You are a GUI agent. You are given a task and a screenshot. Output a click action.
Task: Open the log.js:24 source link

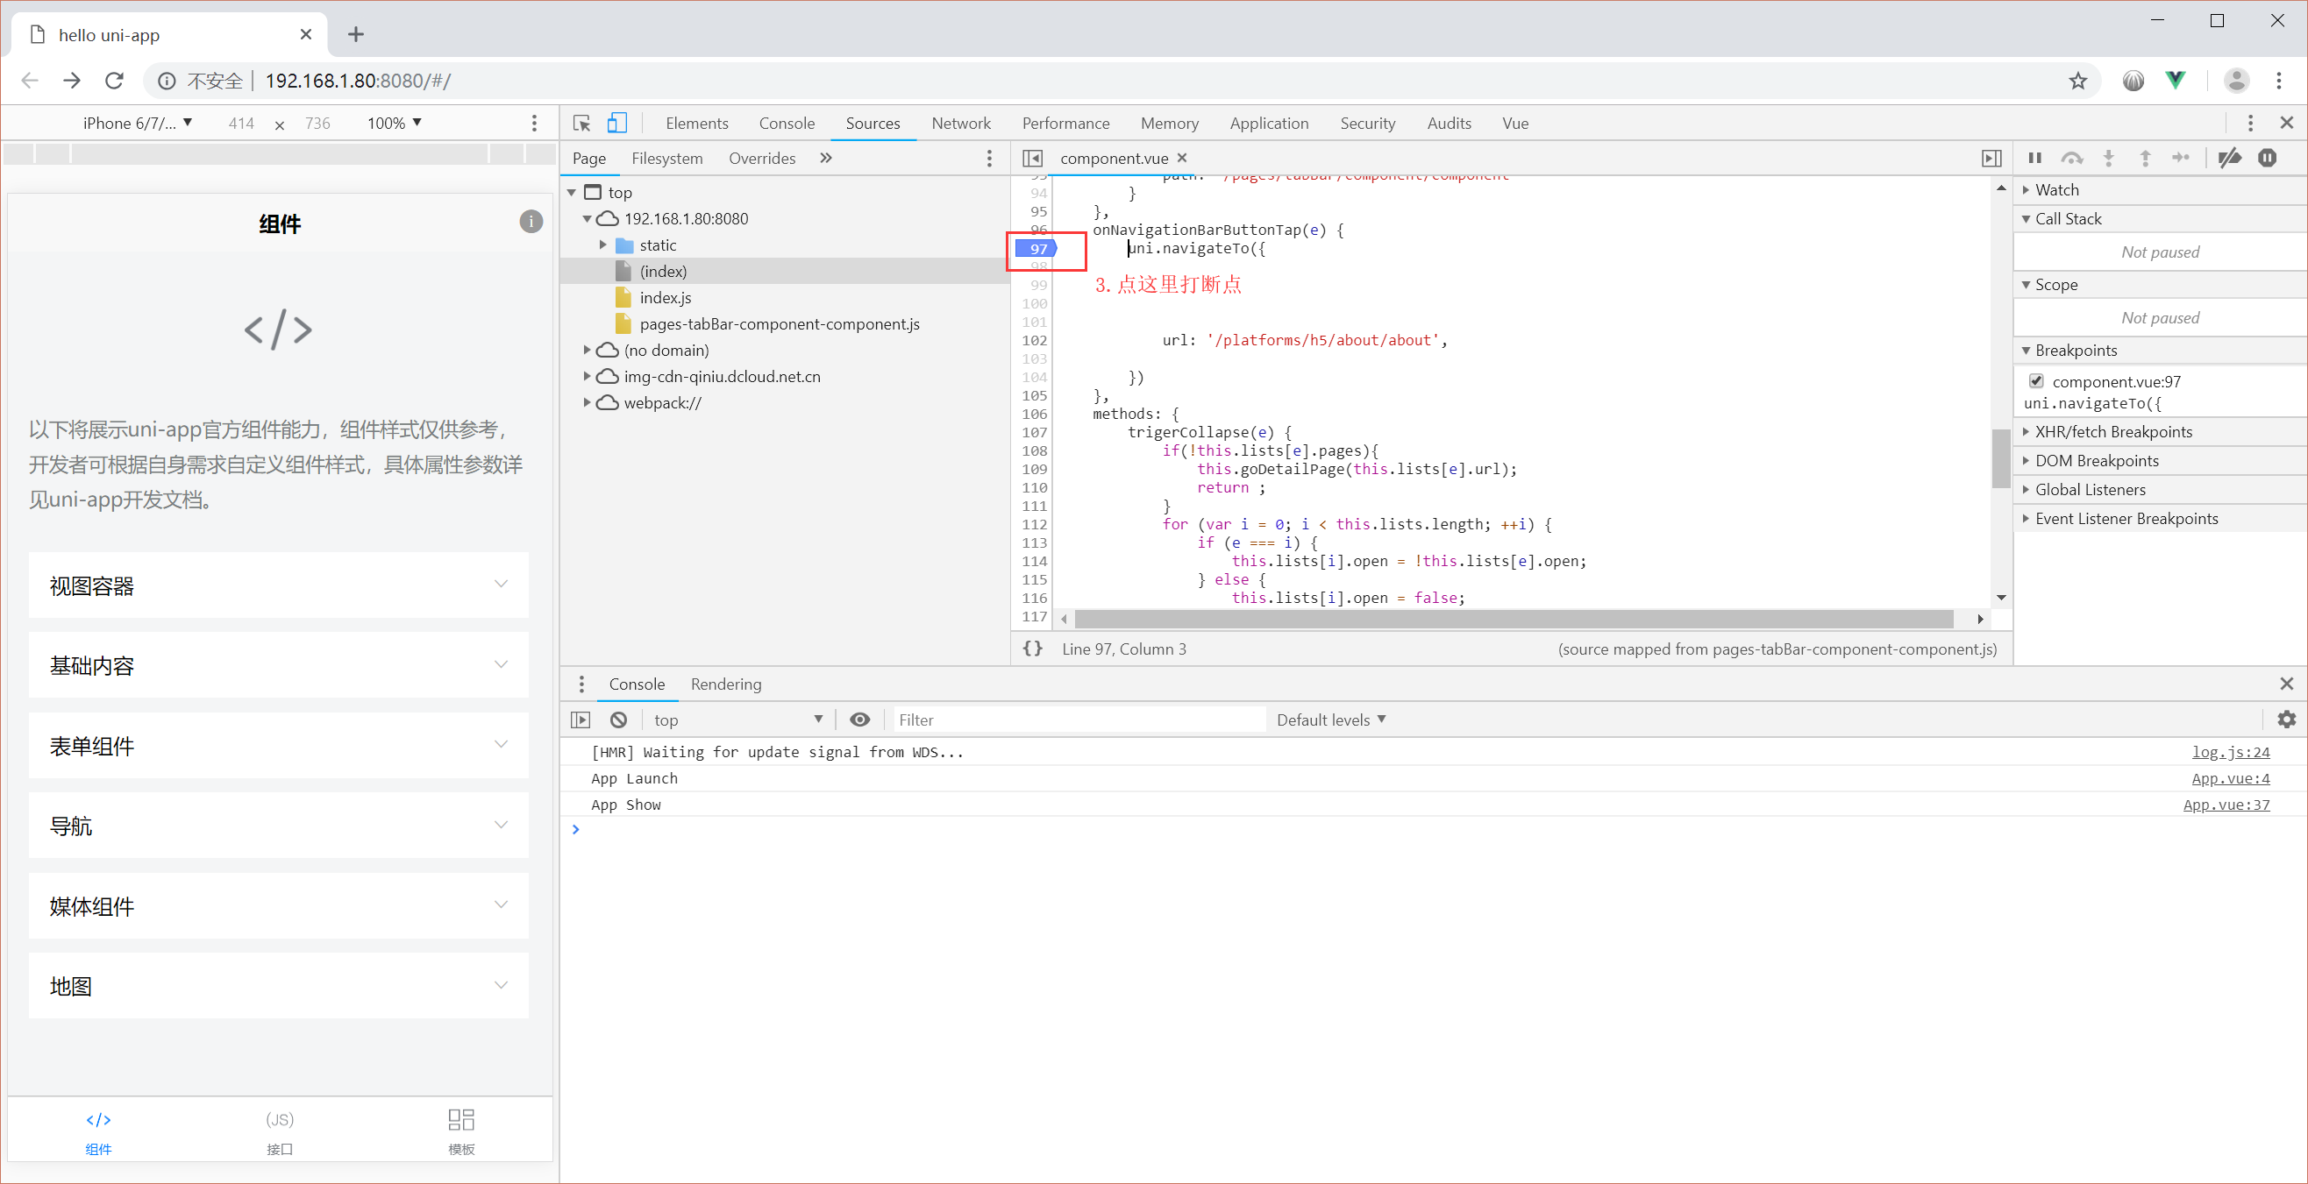[2230, 751]
